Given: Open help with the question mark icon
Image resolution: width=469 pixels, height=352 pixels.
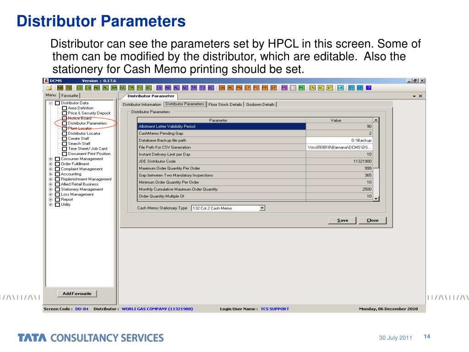Looking at the screenshot, I should point(369,88).
